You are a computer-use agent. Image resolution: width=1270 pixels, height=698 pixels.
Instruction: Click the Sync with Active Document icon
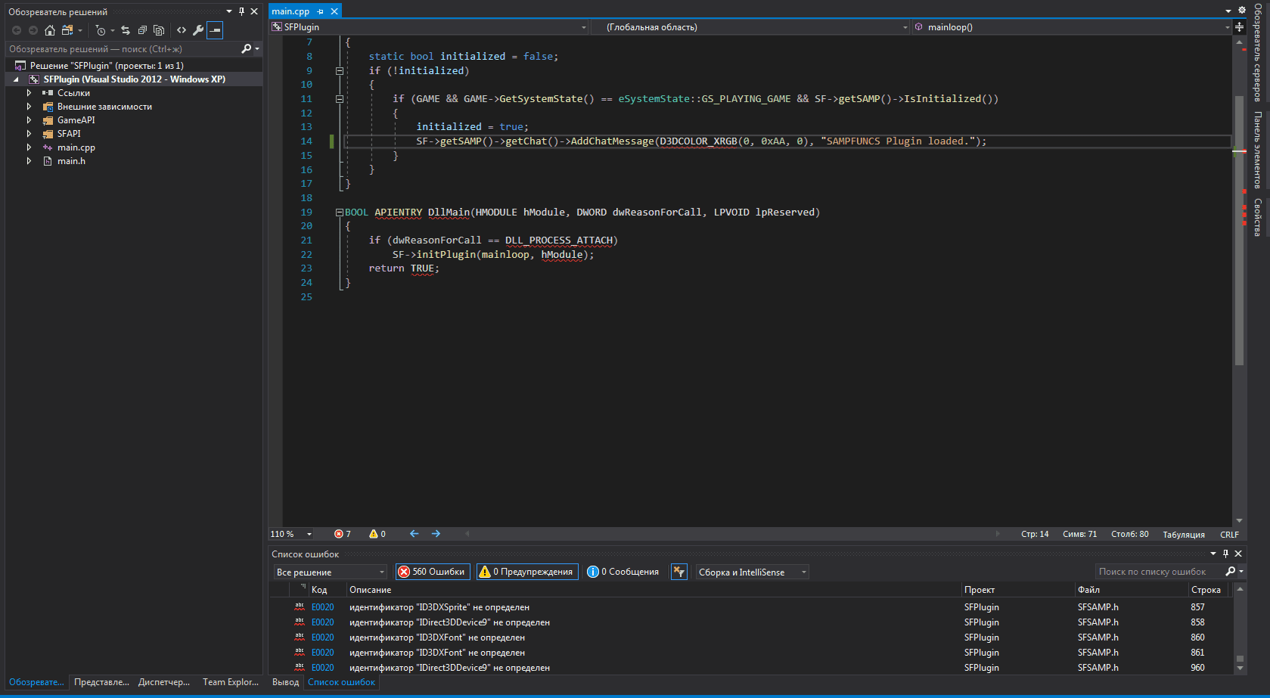tap(126, 30)
